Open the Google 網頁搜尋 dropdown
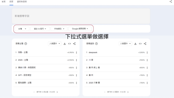 tap(80, 29)
